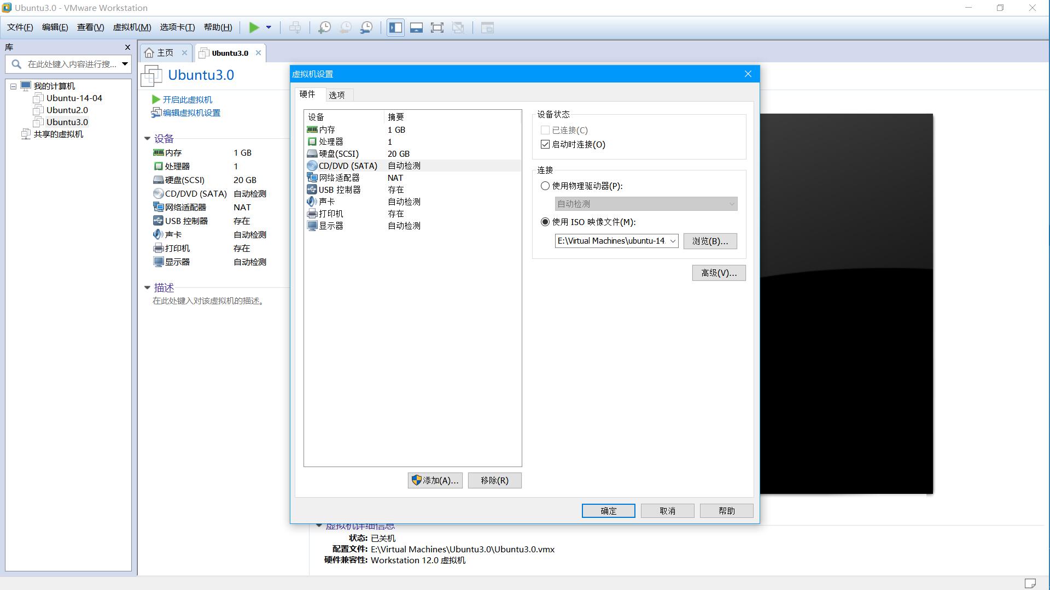Select the CD/DVD (SATA) device entry

point(348,166)
